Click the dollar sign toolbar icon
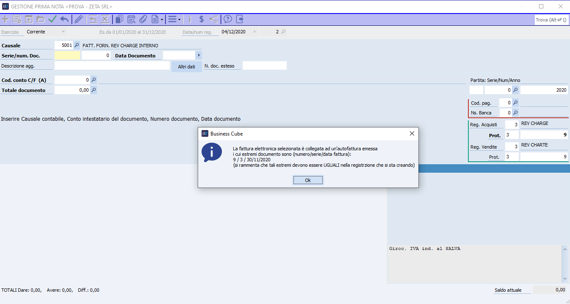 (x=202, y=19)
